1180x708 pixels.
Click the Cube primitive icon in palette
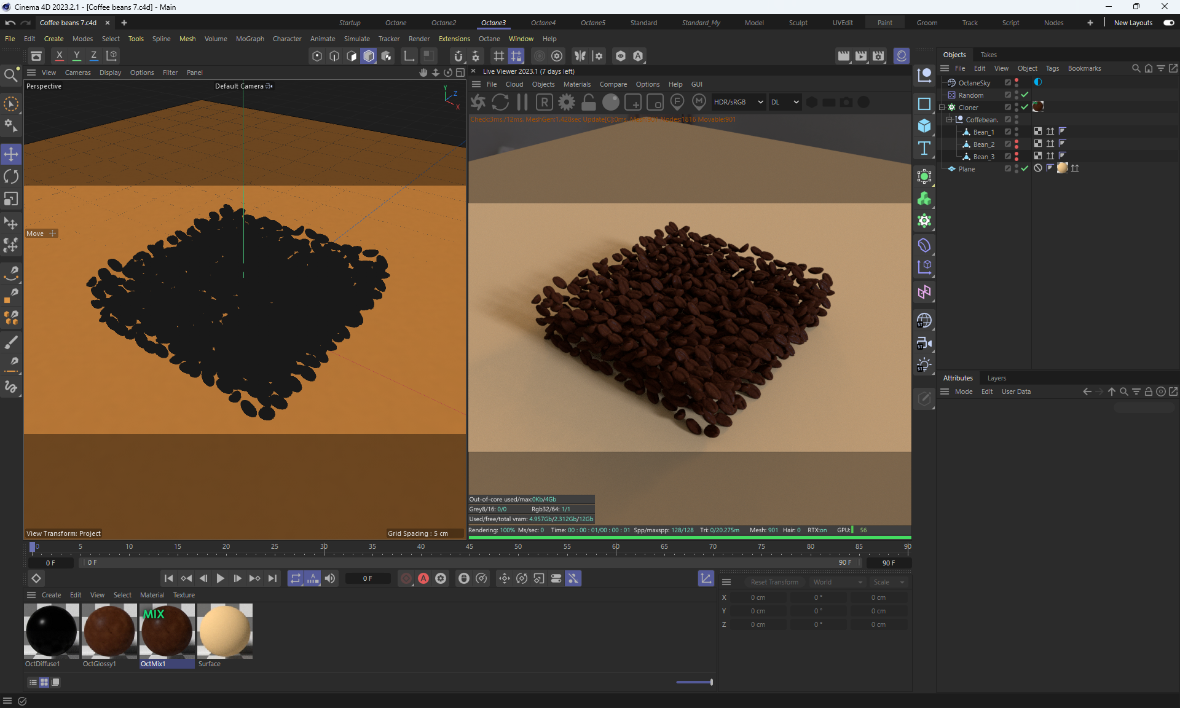point(924,126)
